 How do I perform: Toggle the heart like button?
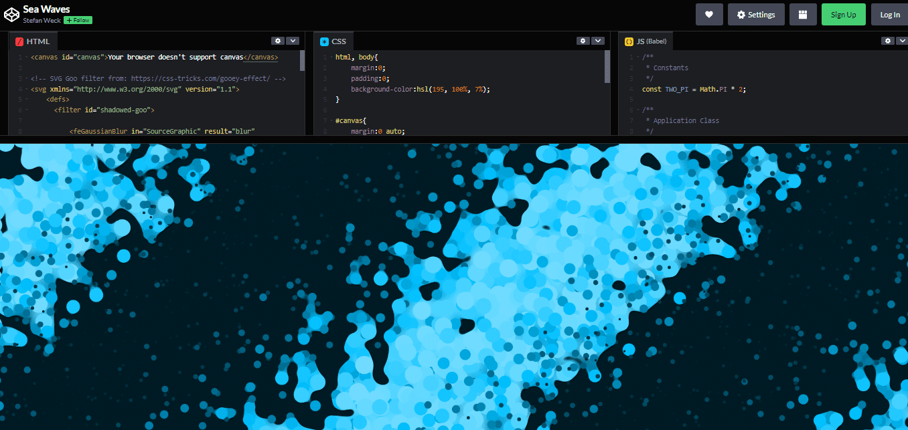pos(709,14)
